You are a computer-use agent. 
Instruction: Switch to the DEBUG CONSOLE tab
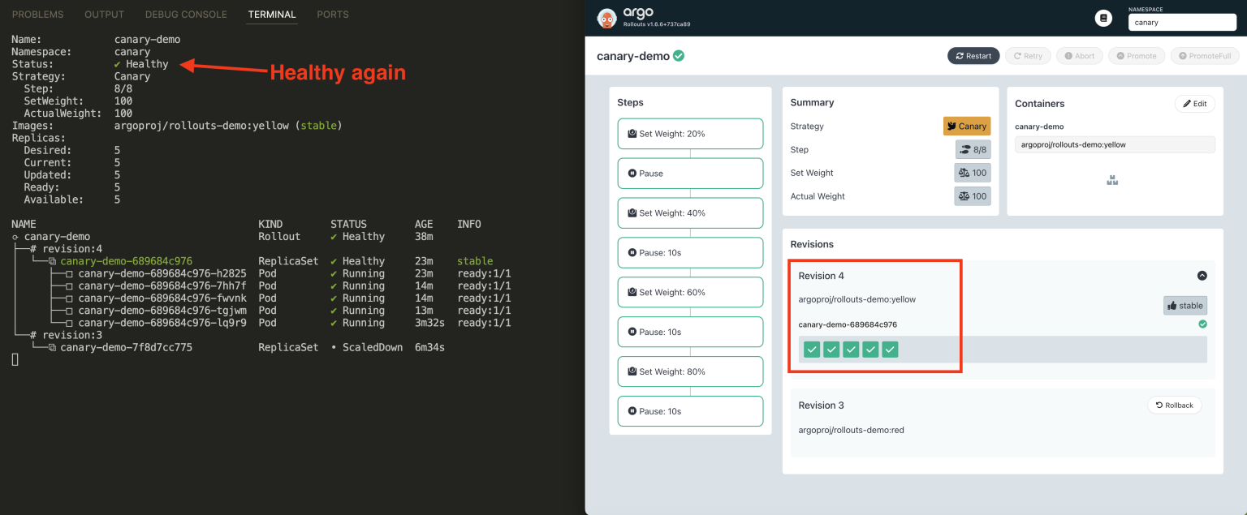[x=185, y=14]
